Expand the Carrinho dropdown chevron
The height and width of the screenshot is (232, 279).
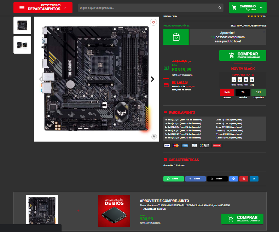pyautogui.click(x=261, y=8)
